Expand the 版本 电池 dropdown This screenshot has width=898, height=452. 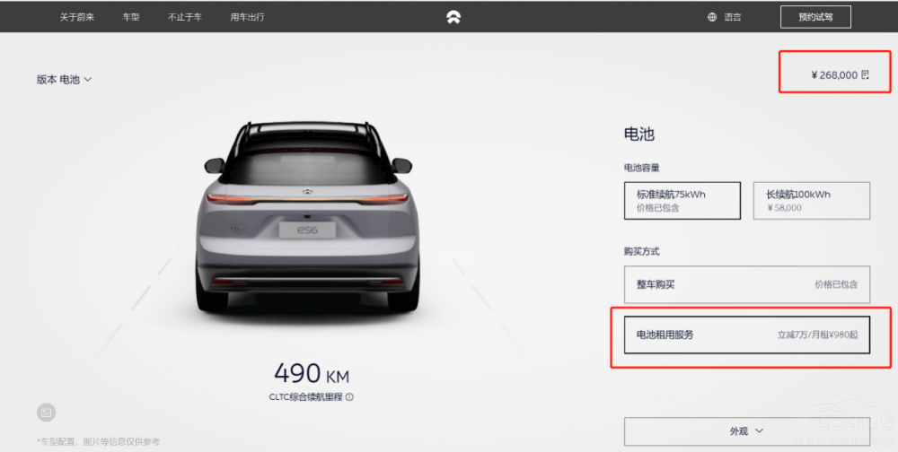64,80
